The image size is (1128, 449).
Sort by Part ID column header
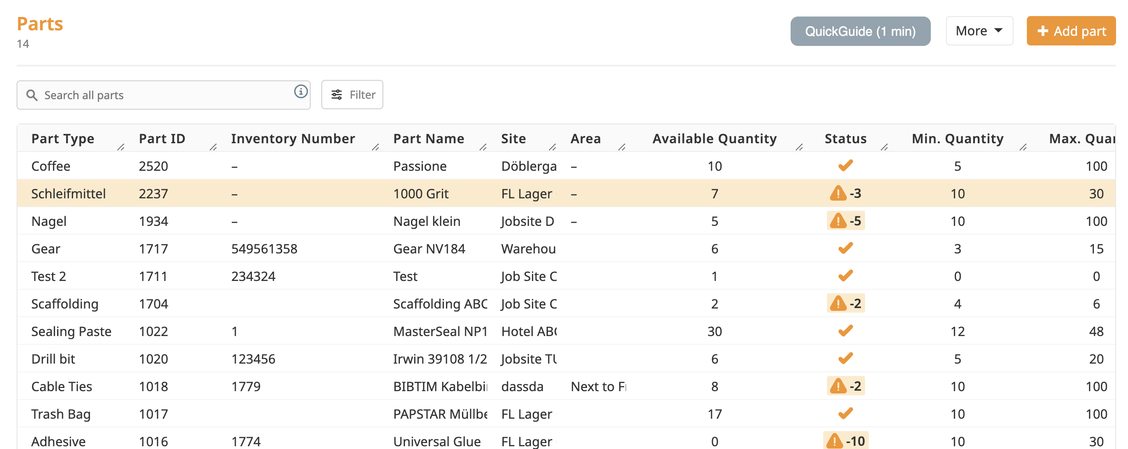162,139
